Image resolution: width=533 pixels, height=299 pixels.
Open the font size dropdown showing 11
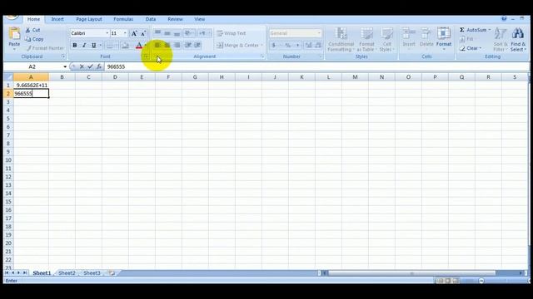(x=125, y=33)
